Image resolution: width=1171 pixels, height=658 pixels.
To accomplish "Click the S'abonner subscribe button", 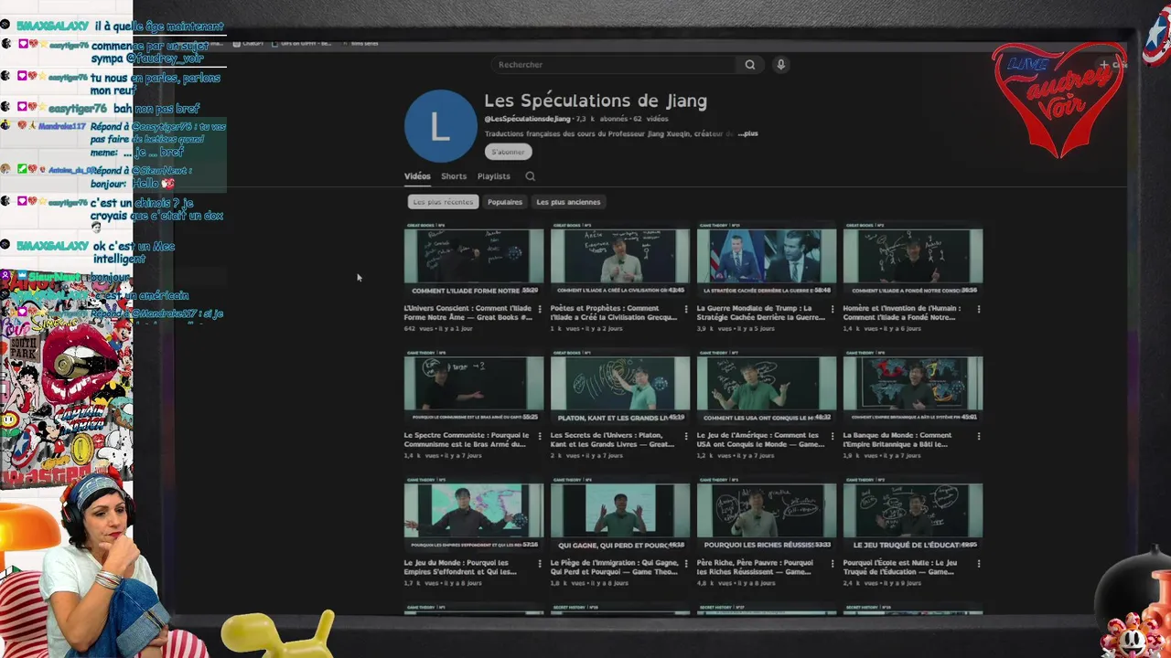I will 508,152.
